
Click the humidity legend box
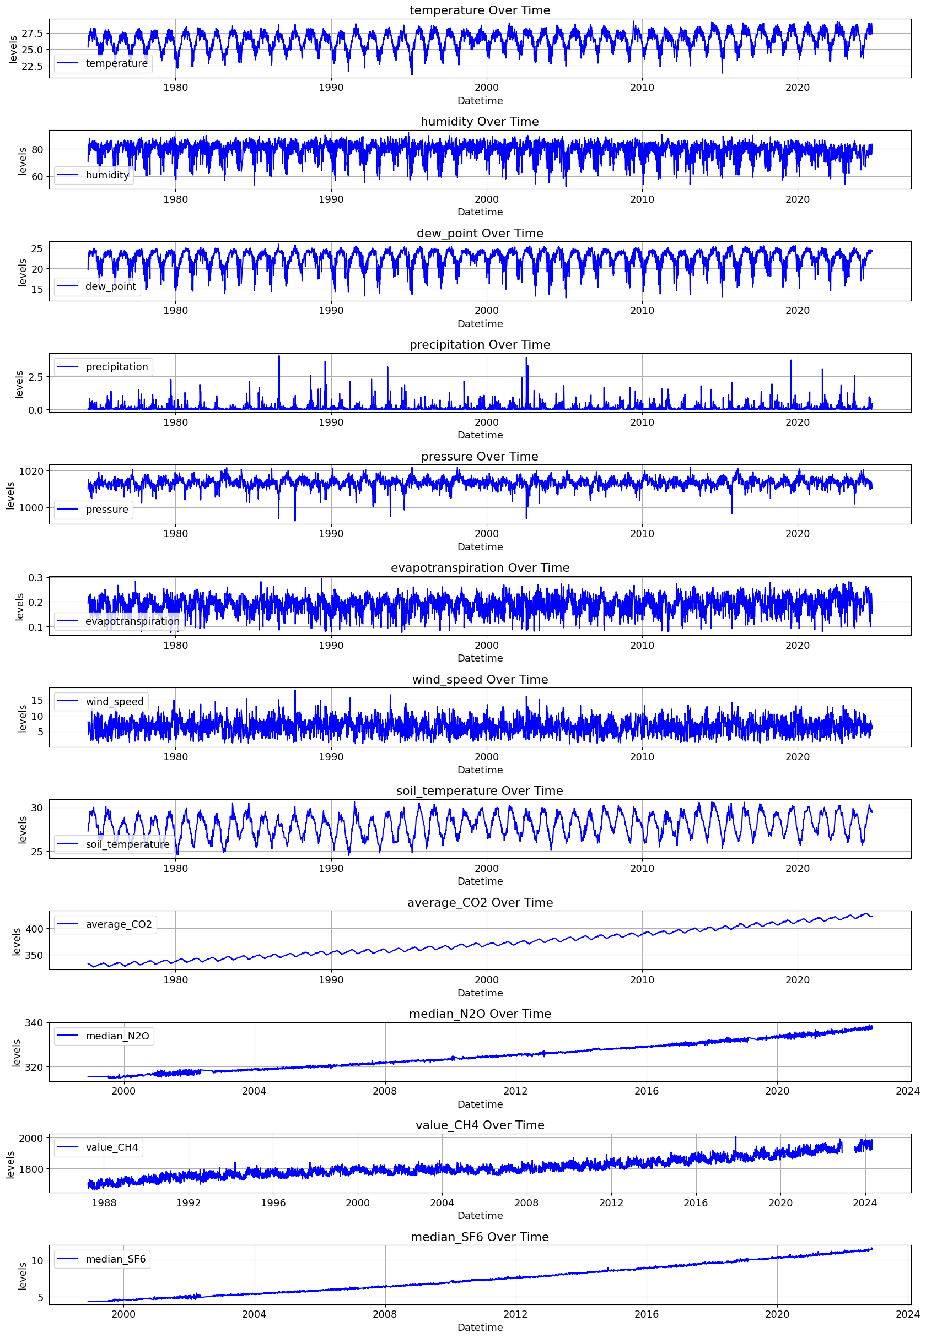tap(94, 175)
